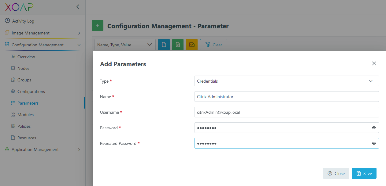Screen dimensions: 386x186
Task: Save the new Citrix Administrator parameter
Action: click(x=364, y=173)
